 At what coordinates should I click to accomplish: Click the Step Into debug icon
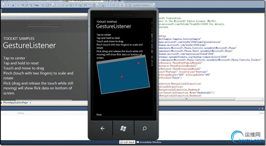tap(22, 5)
